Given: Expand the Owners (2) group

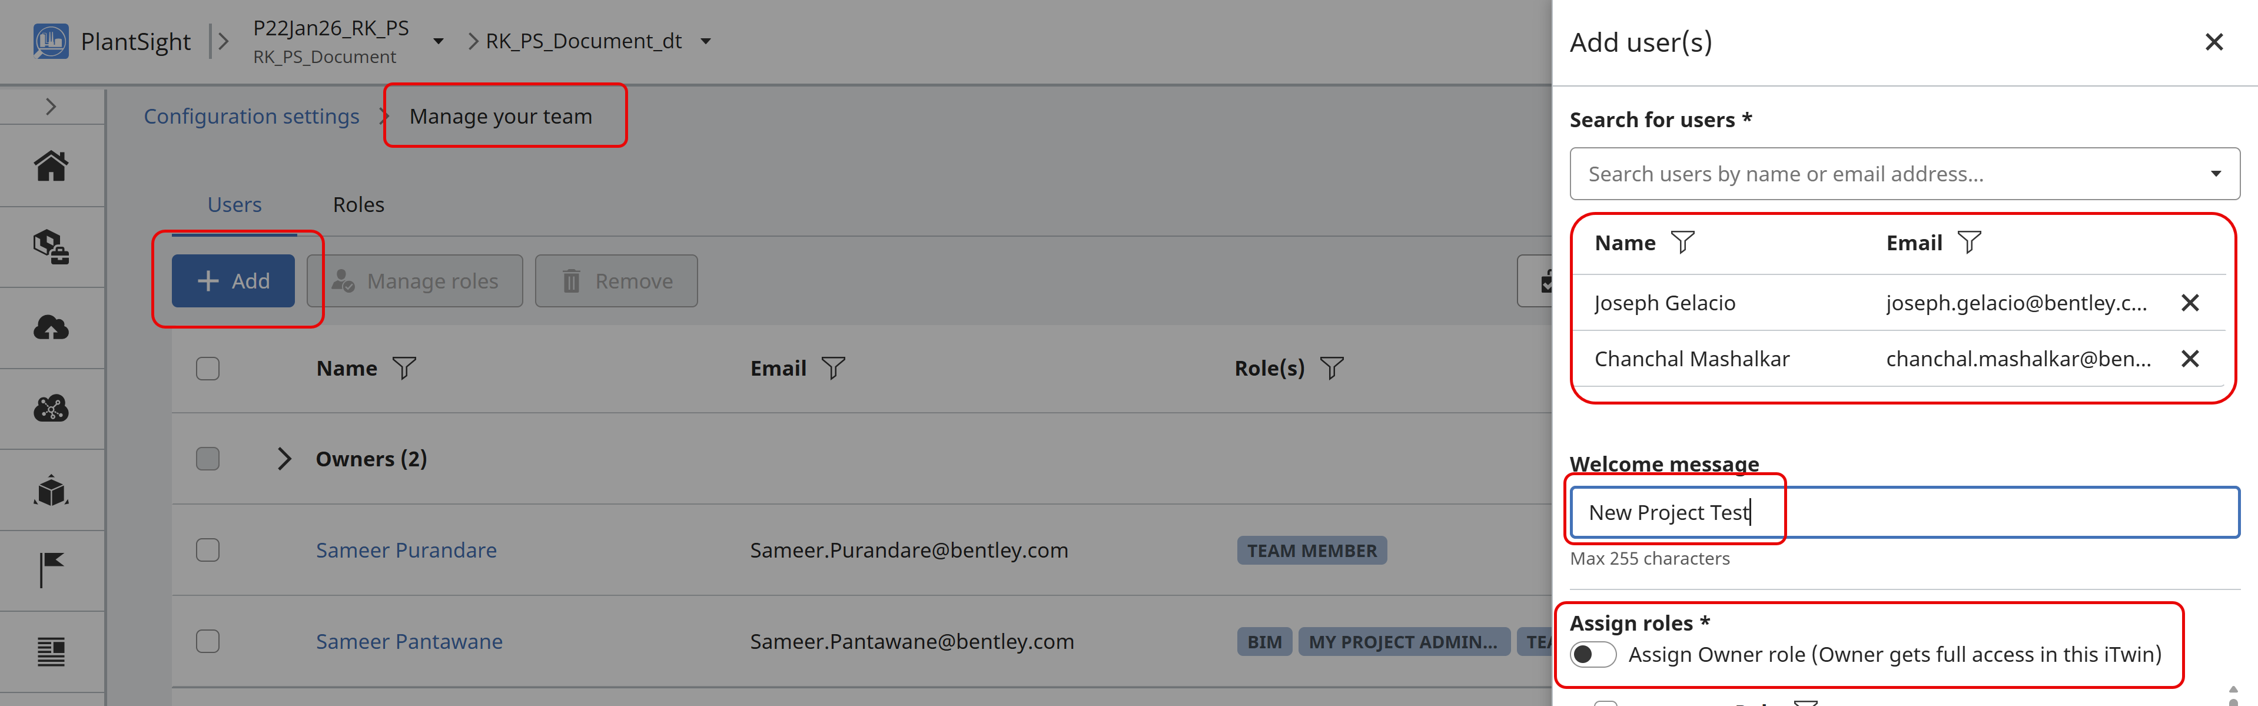Looking at the screenshot, I should (283, 459).
